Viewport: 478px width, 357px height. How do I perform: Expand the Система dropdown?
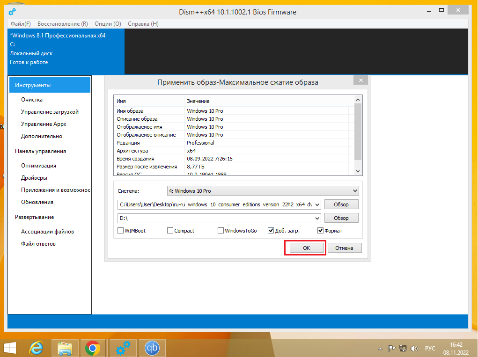[x=263, y=191]
